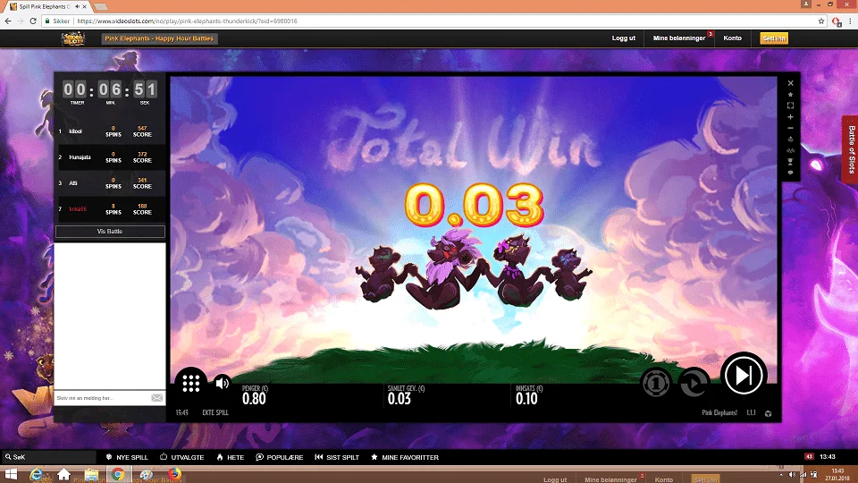Bookmark the page with the star icon
Screen dimensions: 858x483
click(821, 21)
